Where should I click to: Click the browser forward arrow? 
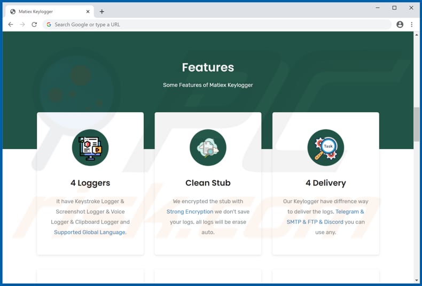[22, 25]
